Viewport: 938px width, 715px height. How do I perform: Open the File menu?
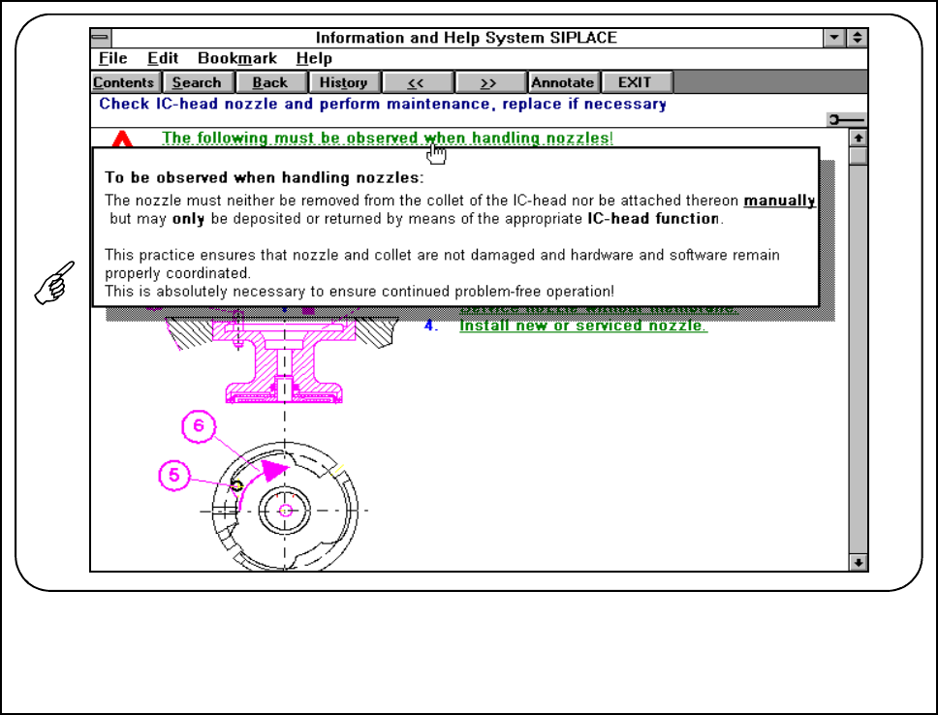(x=112, y=59)
